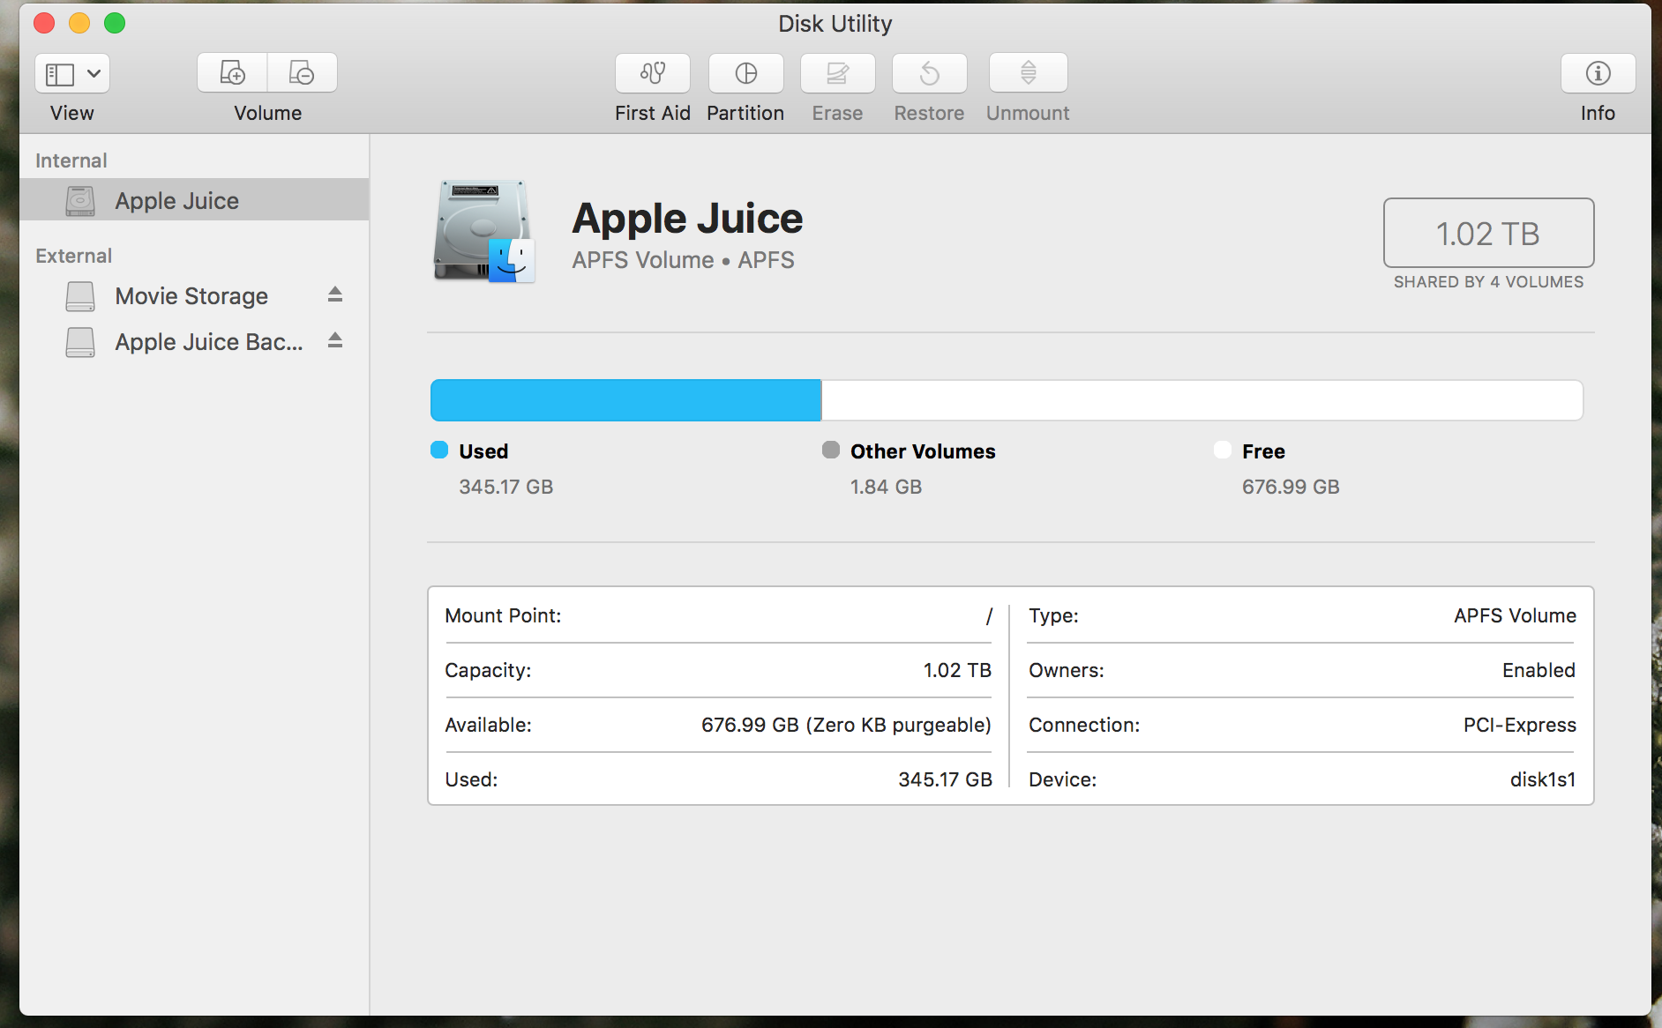
Task: Click the Owners Enabled value
Action: click(1538, 670)
